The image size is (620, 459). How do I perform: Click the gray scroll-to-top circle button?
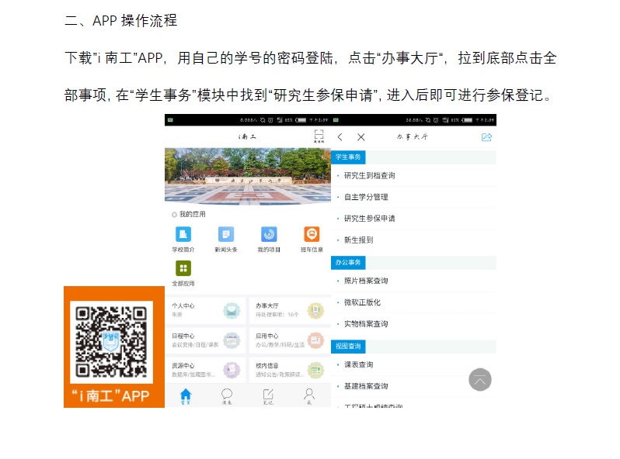[x=480, y=380]
